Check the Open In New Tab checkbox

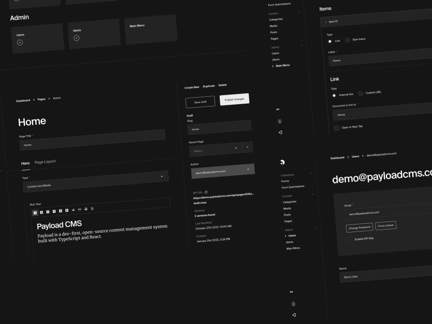pos(337,127)
